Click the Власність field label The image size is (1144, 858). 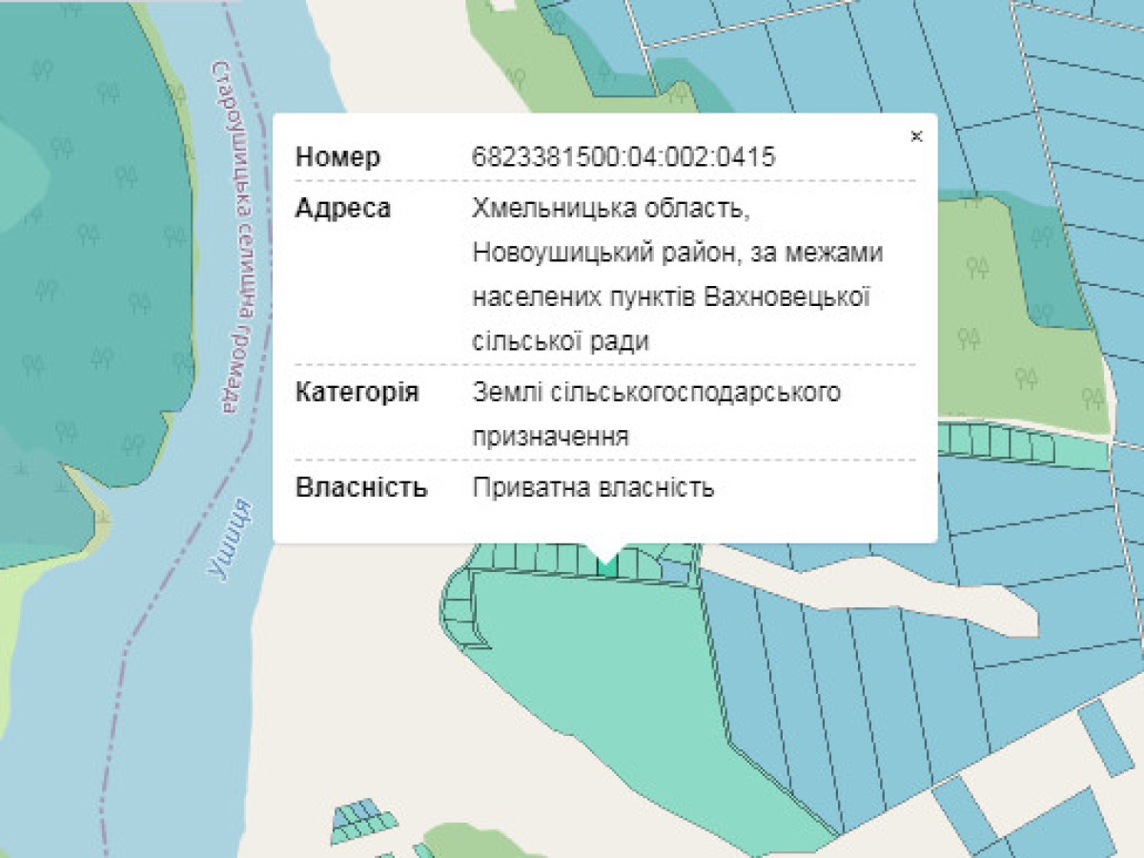(x=361, y=488)
